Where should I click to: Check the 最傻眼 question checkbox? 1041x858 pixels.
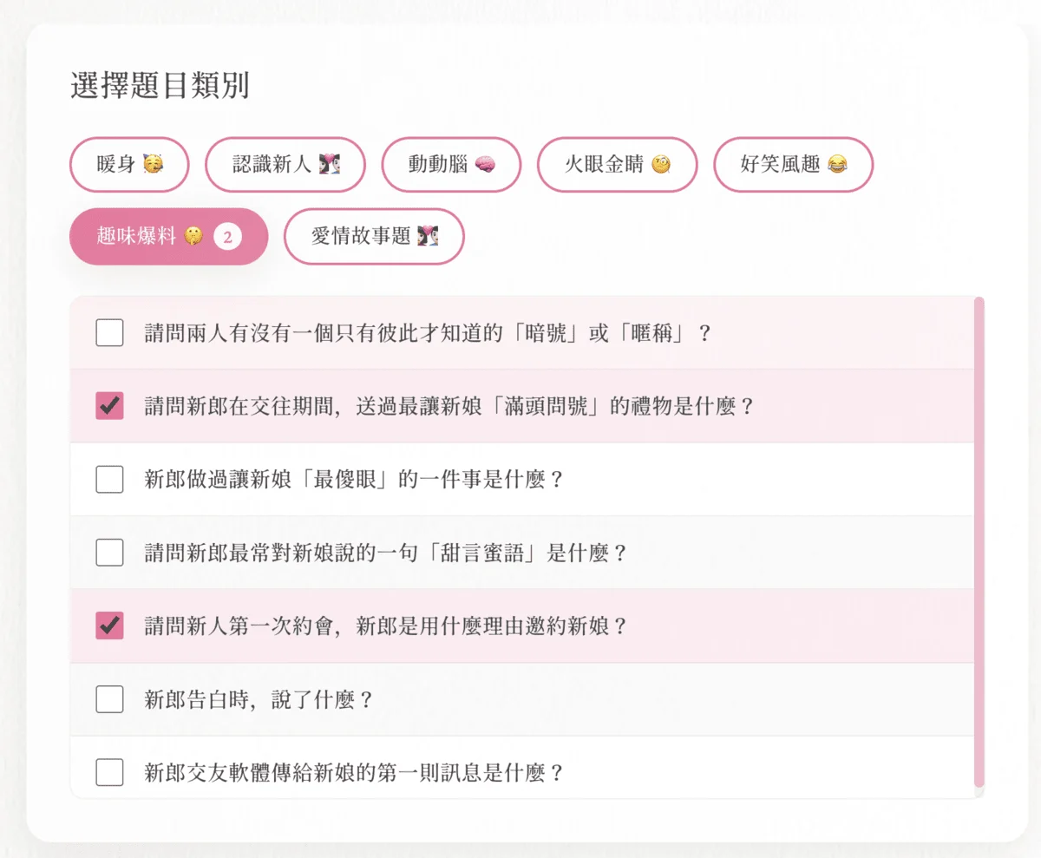[x=109, y=479]
